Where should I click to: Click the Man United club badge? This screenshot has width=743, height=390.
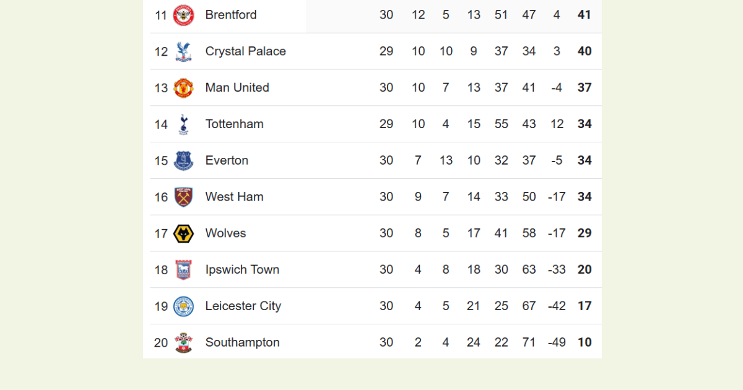click(x=183, y=88)
